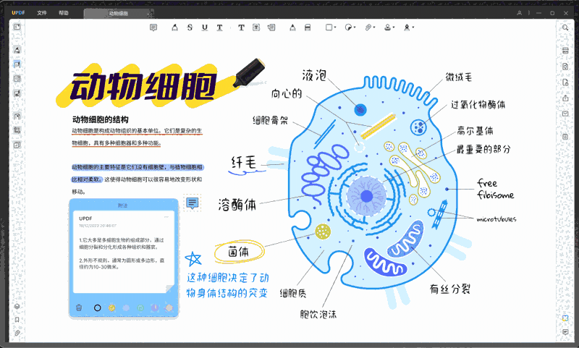Screen dimensions: 579x348
Task: Click the 纤毛 label text
Action: coord(244,162)
